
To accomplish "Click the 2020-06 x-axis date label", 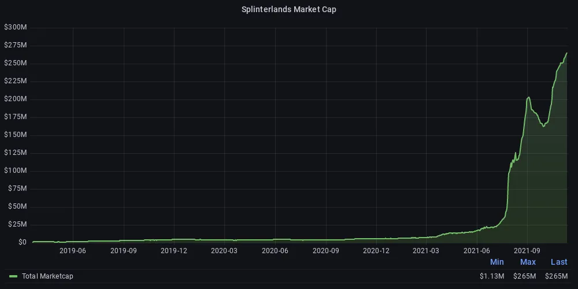I will (x=275, y=251).
